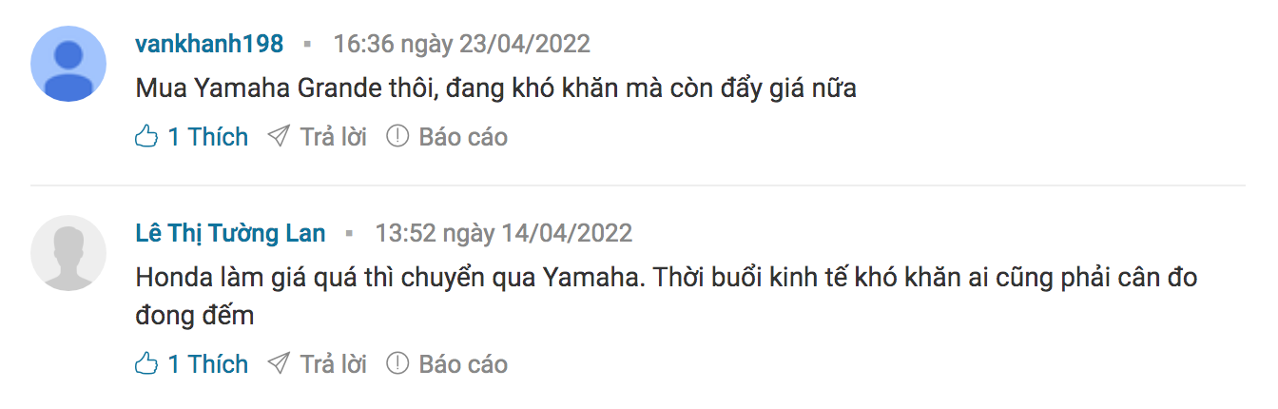Click the exclamation report icon on Tường Lan's comment

coord(397,364)
